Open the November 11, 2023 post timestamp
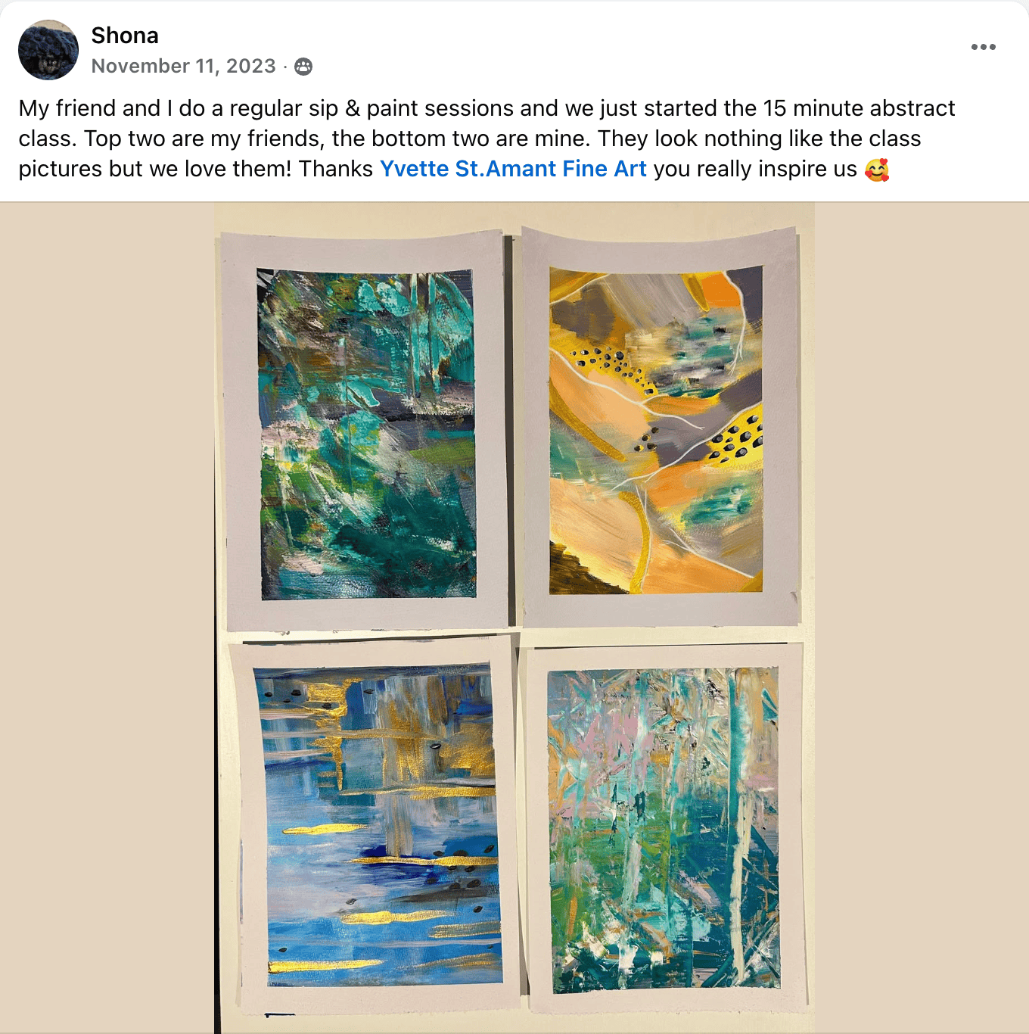Screen dimensions: 1029x1034 (183, 67)
